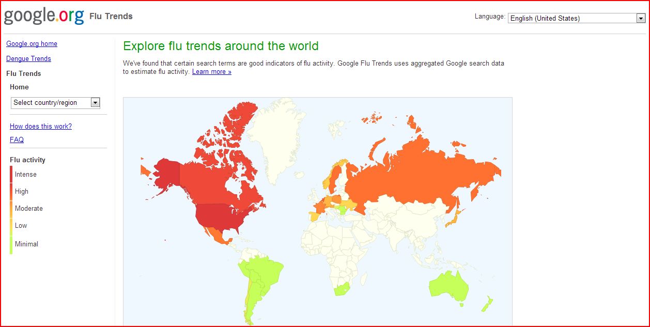Open the Google.org home link

[x=32, y=44]
